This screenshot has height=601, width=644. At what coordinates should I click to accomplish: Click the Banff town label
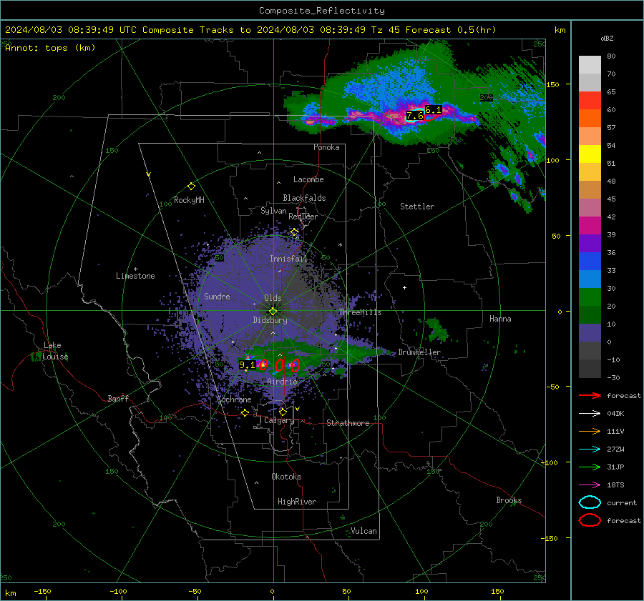tap(118, 398)
